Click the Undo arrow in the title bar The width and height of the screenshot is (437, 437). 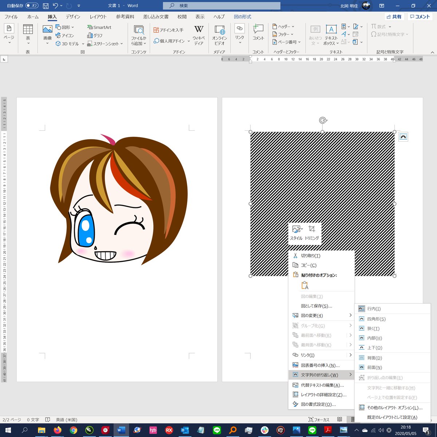point(55,6)
